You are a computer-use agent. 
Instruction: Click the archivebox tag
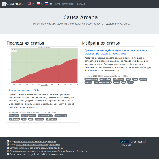tap(14, 119)
